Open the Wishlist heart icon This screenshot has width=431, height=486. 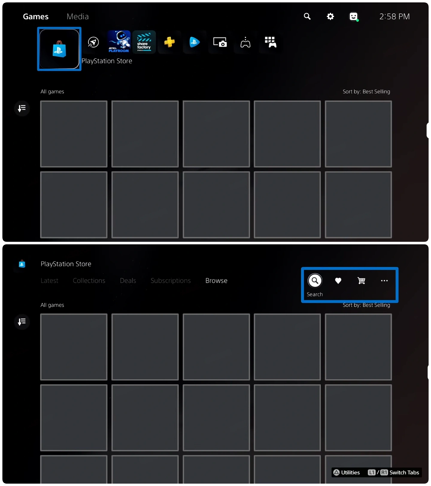click(x=338, y=281)
